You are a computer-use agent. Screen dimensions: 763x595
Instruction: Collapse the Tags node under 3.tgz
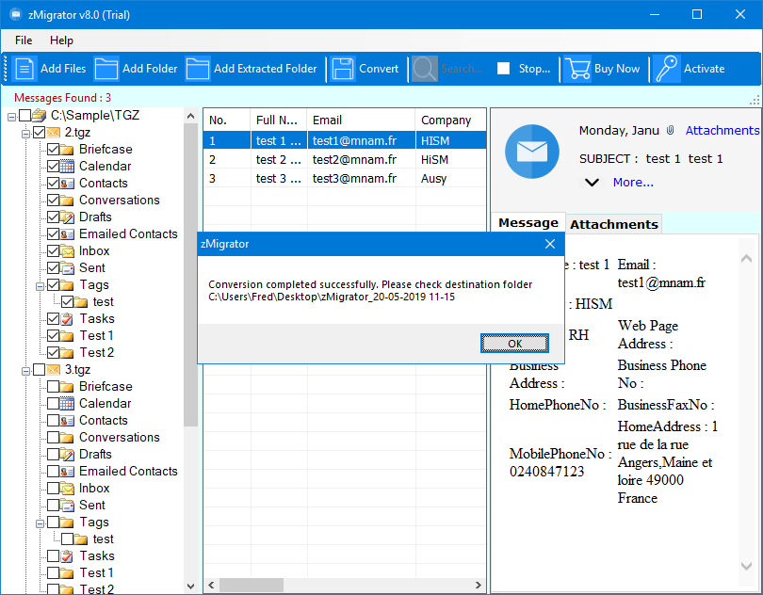(x=40, y=523)
